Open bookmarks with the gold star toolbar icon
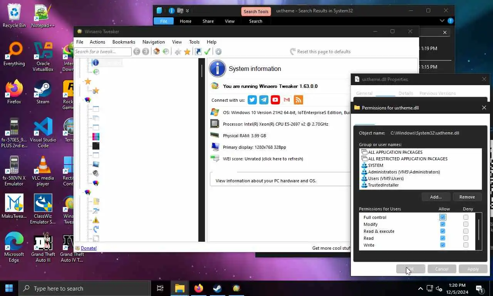This screenshot has width=493, height=296. click(187, 52)
